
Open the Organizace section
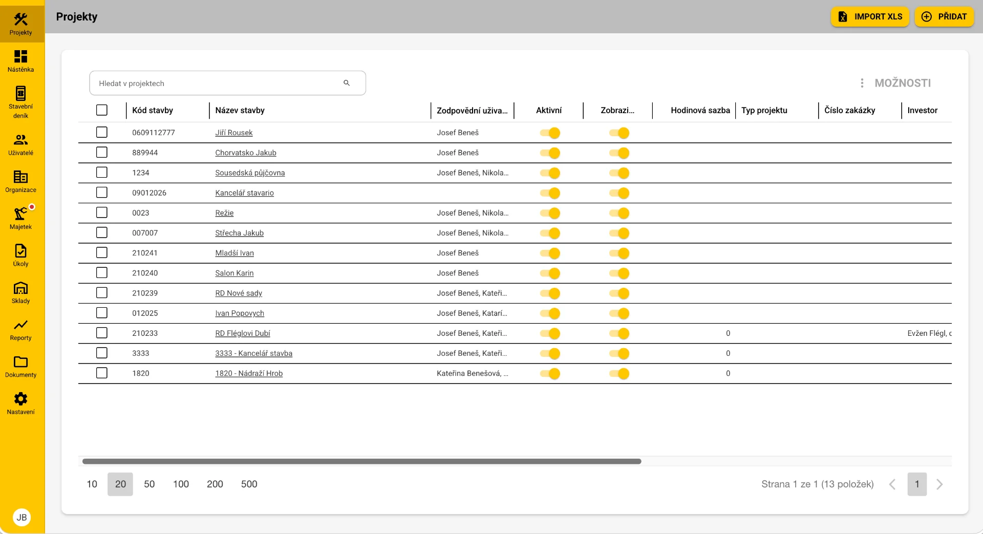point(21,182)
